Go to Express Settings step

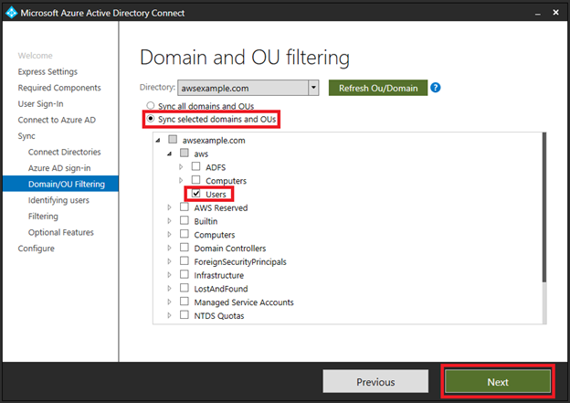47,71
